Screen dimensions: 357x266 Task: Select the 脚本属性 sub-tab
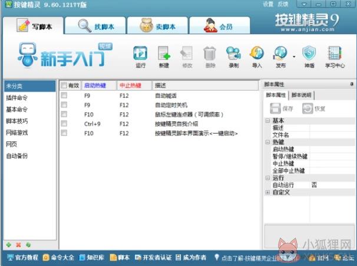pos(276,95)
